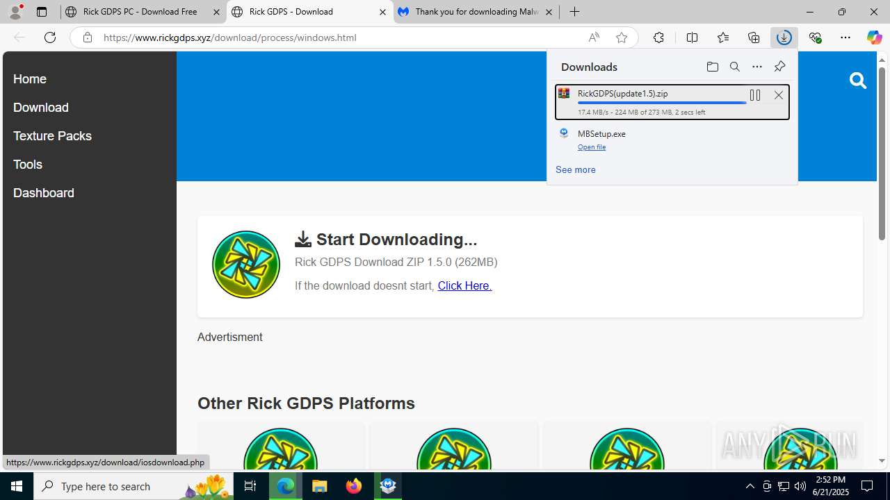Screen dimensions: 890x500
Task: Show hidden system tray icons
Action: (750, 486)
